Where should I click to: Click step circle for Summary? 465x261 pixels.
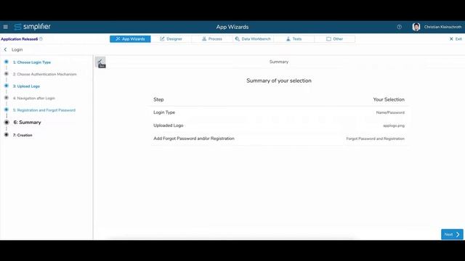coord(7,122)
